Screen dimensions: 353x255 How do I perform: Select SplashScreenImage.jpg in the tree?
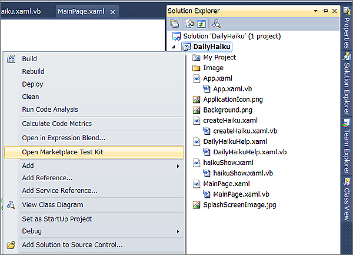tap(239, 205)
